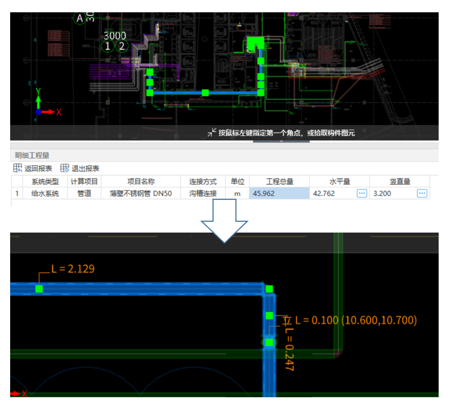Screen dimensions: 452x409
Task: Click the circled 1 grid axis marker
Action: (x=107, y=46)
